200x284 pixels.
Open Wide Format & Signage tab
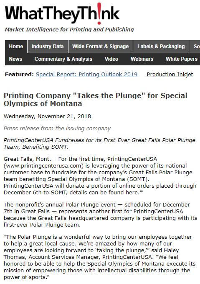101,46
